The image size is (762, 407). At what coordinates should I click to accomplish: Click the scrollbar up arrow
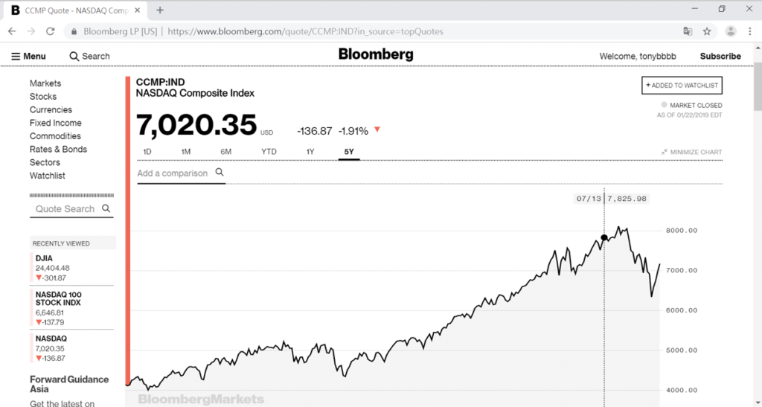(x=758, y=48)
